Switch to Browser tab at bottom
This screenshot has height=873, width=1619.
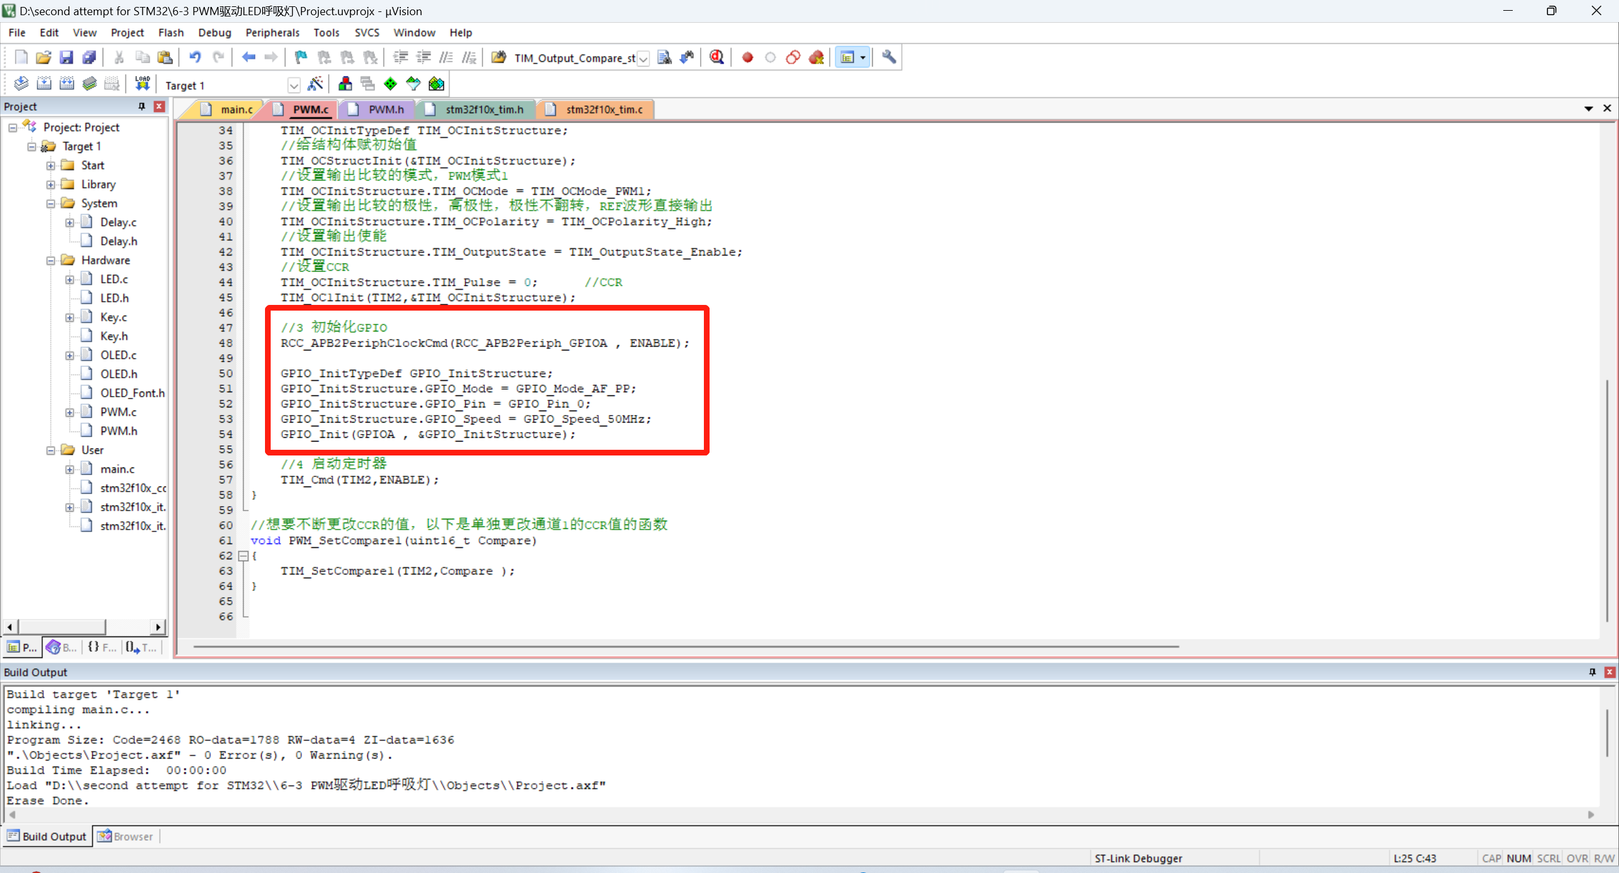click(x=126, y=836)
